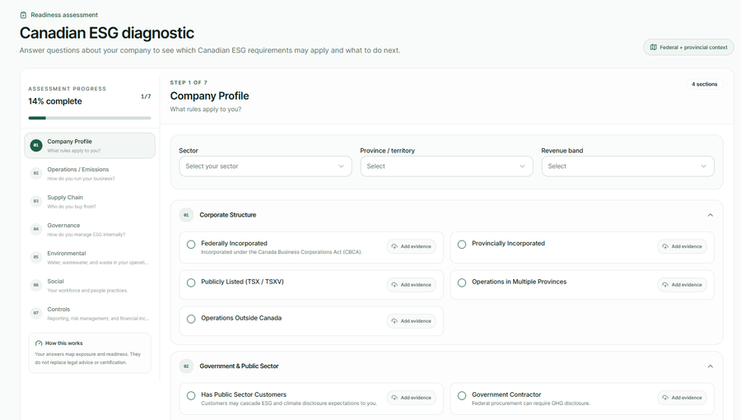Go to the Controls step
Screen dimensions: 741x420
(90, 313)
